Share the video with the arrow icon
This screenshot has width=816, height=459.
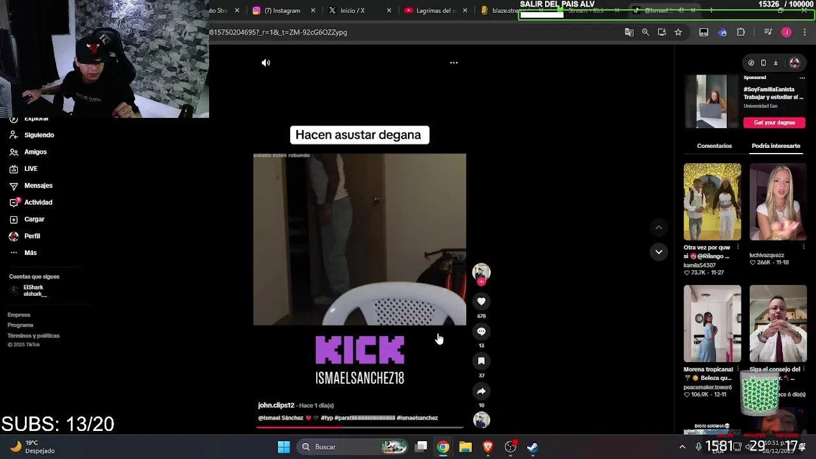[481, 391]
